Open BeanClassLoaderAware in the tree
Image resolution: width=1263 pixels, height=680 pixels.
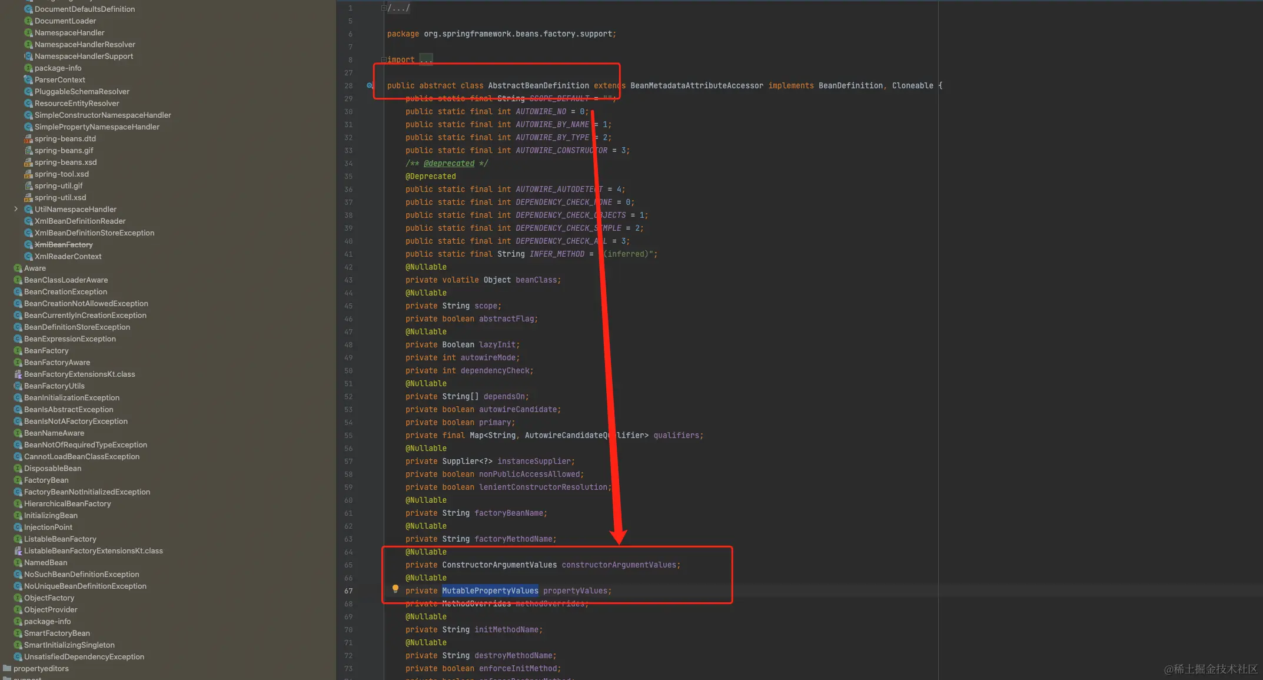point(66,280)
